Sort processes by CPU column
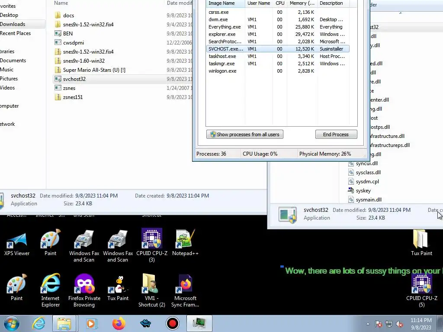The width and height of the screenshot is (443, 332). coord(280,3)
